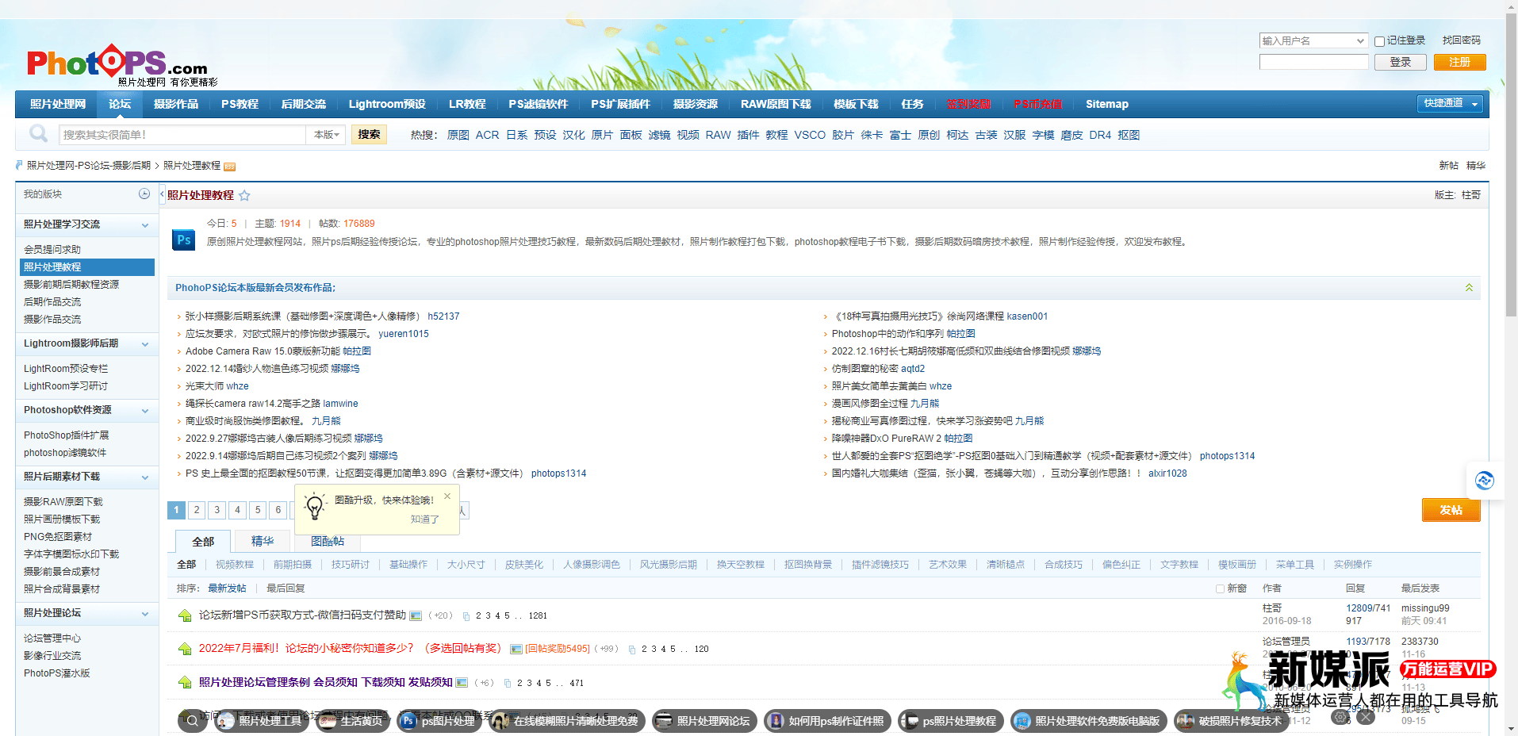The image size is (1518, 736).
Task: Click the floating blue refresh icon at right edge
Action: pyautogui.click(x=1484, y=481)
